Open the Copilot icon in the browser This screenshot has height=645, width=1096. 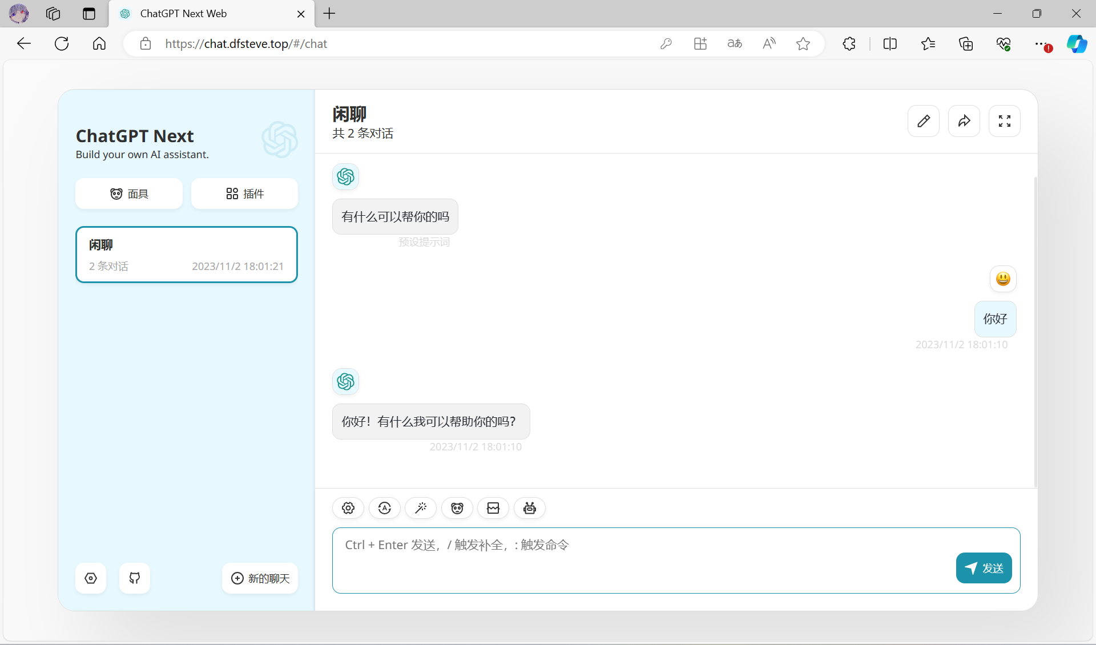click(x=1077, y=43)
